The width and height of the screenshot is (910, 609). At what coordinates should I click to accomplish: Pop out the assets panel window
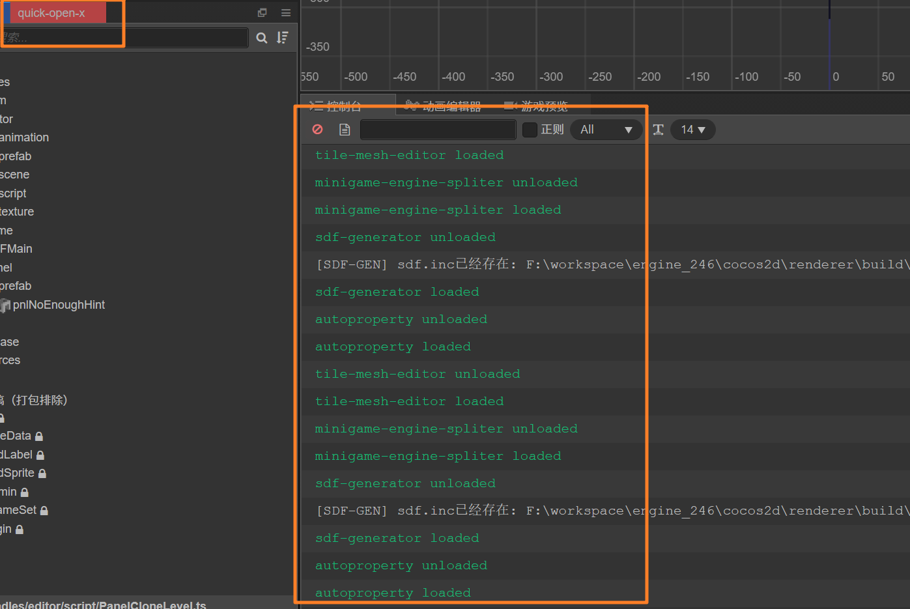(x=263, y=12)
